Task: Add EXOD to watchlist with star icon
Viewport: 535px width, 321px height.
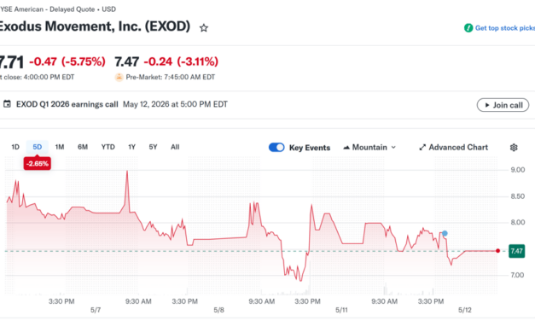Action: click(204, 28)
